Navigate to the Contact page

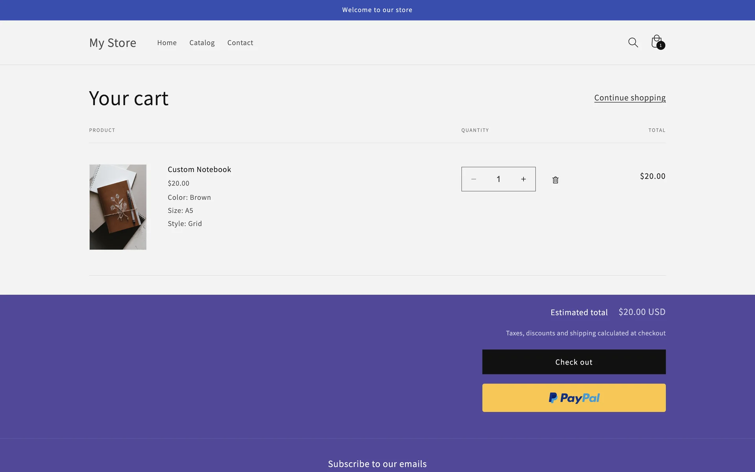point(240,42)
